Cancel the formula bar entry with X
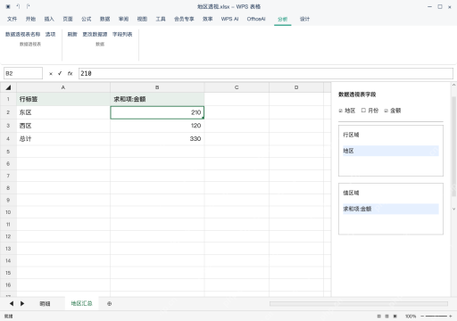 [x=51, y=74]
